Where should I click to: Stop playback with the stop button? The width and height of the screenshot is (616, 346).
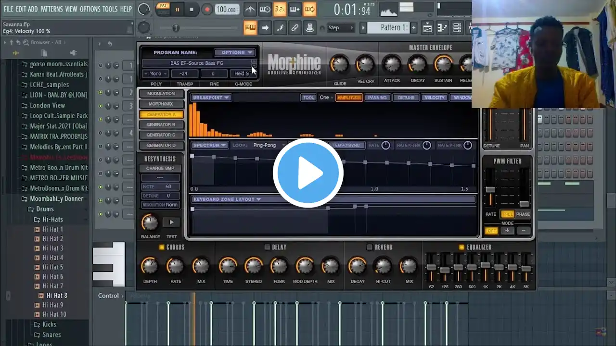coord(192,9)
